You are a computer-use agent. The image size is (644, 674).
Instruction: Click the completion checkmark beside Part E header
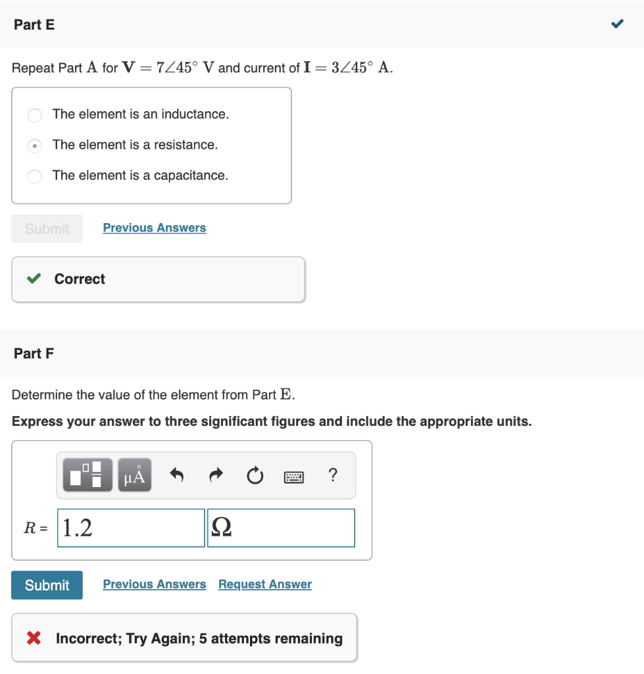[616, 23]
